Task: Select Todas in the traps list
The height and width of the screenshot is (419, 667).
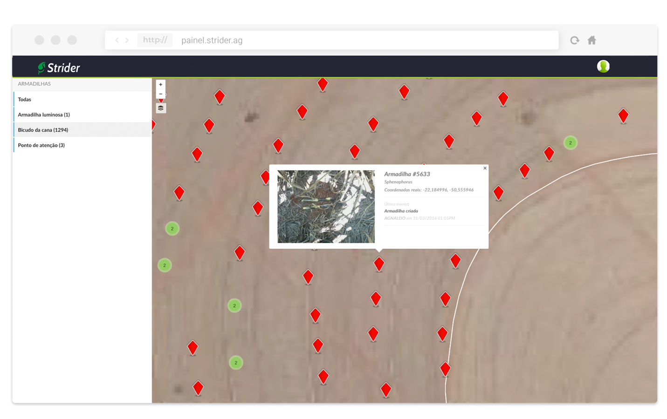Action: (x=82, y=99)
